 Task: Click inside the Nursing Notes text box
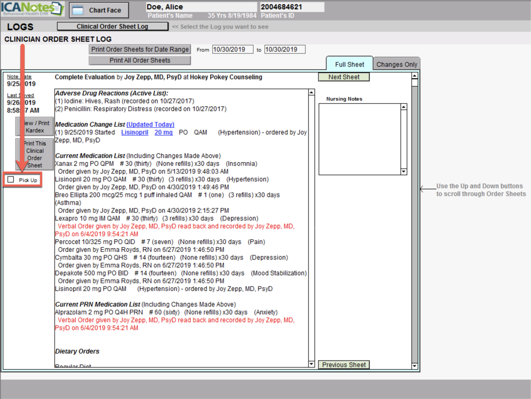click(x=359, y=139)
